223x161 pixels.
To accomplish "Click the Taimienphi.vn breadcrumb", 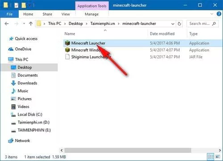I will point(103,24).
